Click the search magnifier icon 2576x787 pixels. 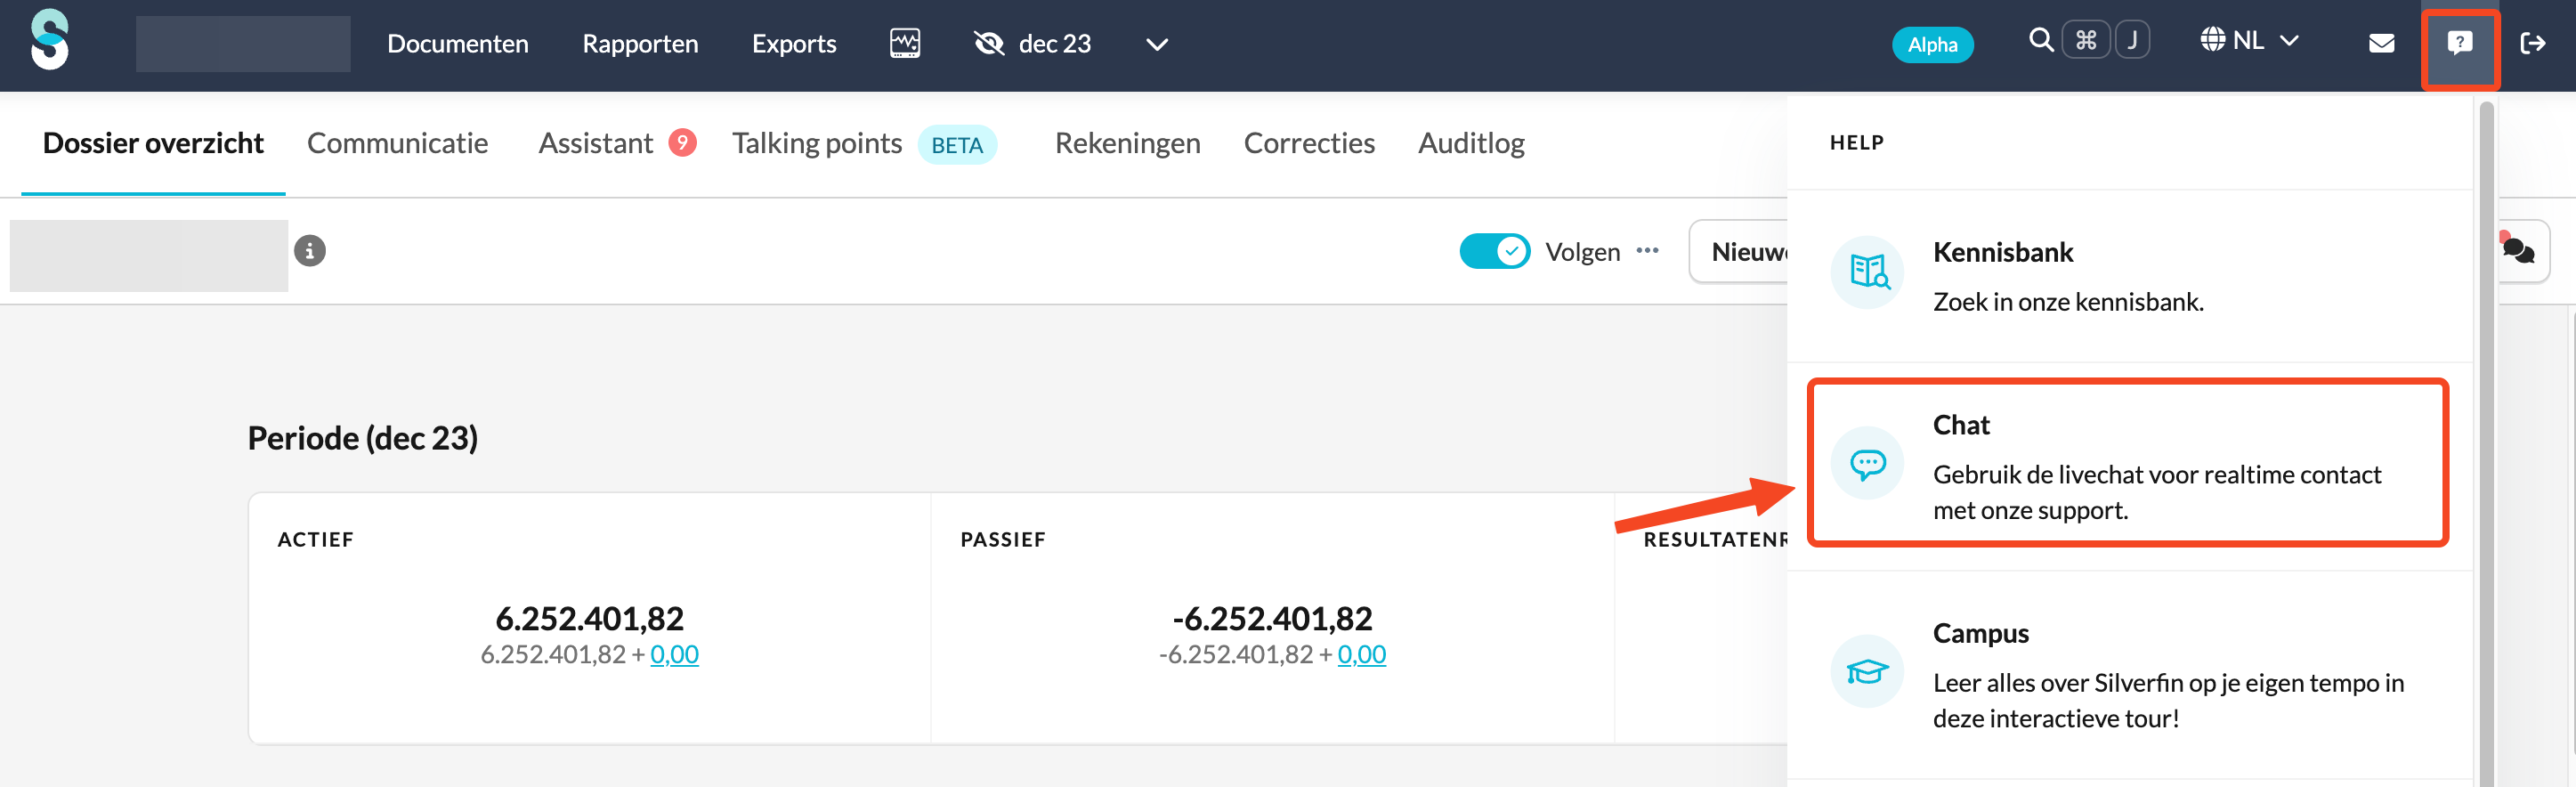2040,41
